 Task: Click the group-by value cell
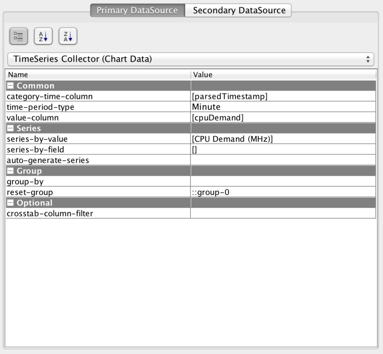pyautogui.click(x=283, y=181)
